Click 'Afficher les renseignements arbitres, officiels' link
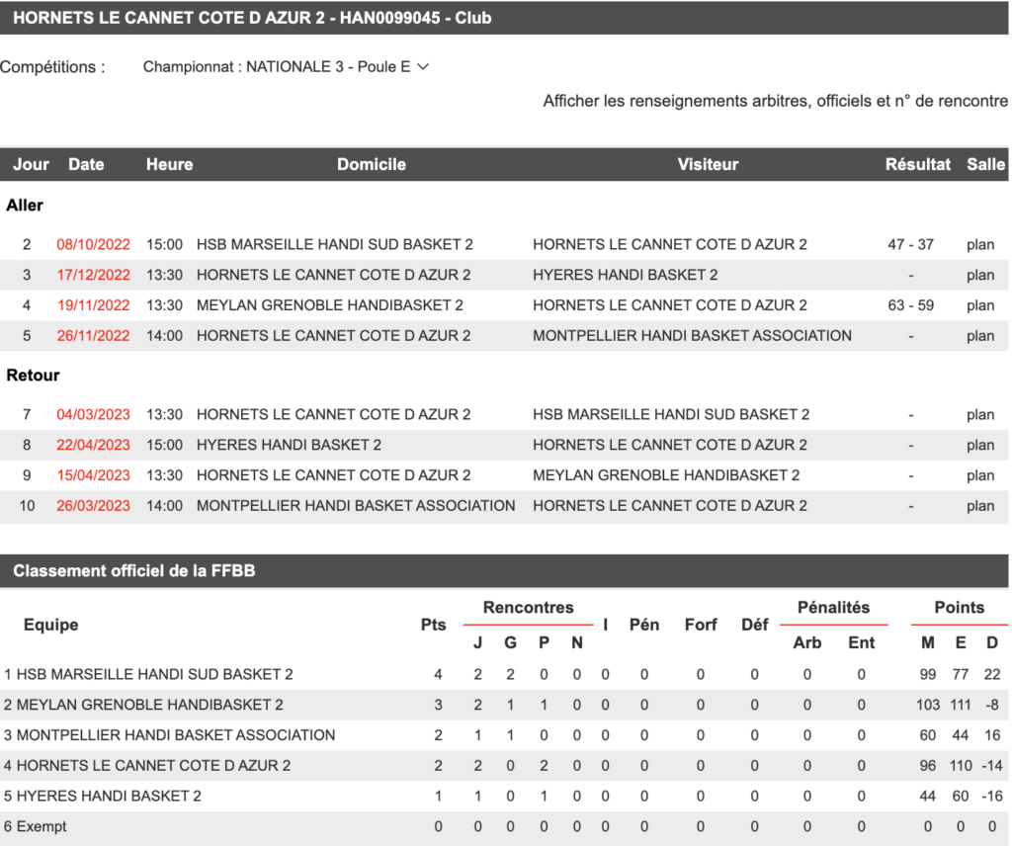Image resolution: width=1012 pixels, height=846 pixels. click(775, 101)
